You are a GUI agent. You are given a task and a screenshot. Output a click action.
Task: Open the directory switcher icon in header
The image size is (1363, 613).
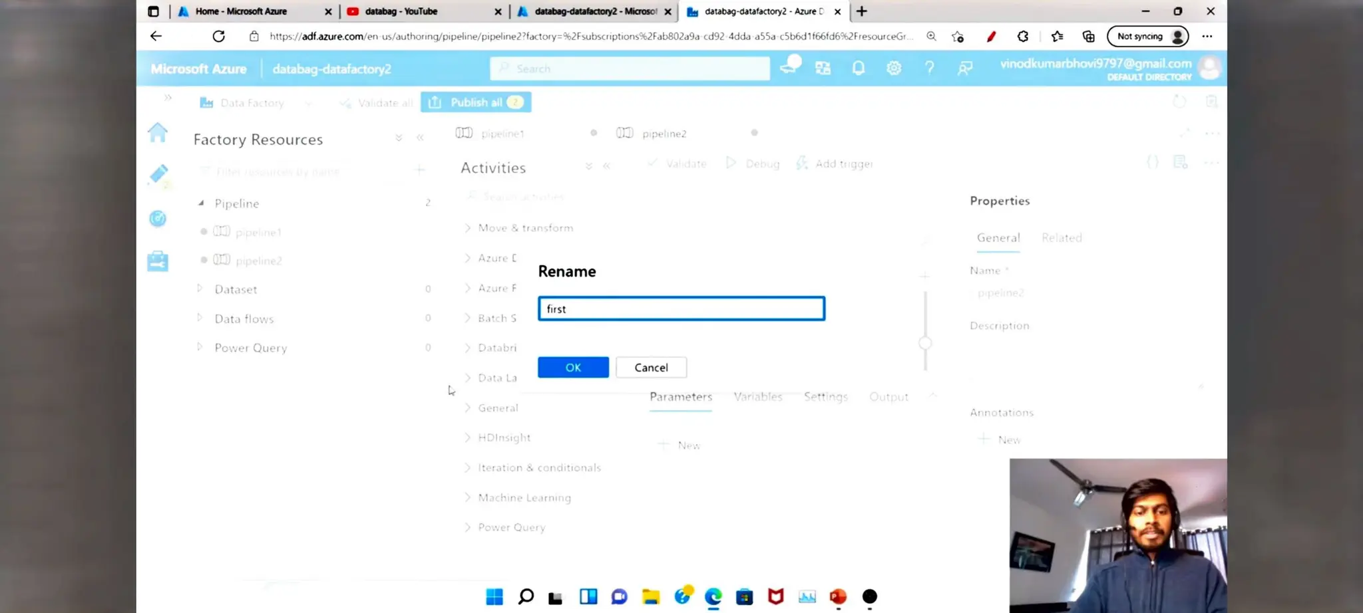823,68
